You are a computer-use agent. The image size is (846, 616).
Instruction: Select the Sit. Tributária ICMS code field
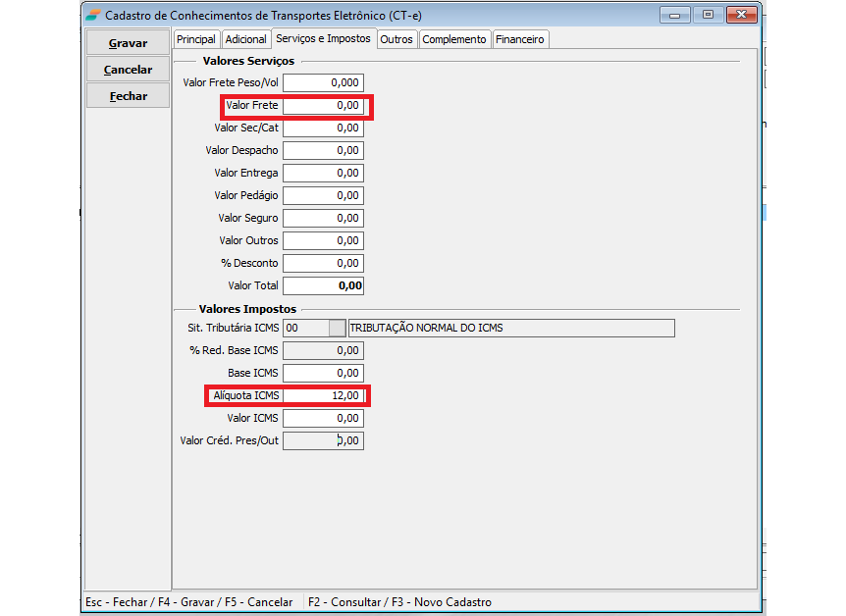[303, 328]
